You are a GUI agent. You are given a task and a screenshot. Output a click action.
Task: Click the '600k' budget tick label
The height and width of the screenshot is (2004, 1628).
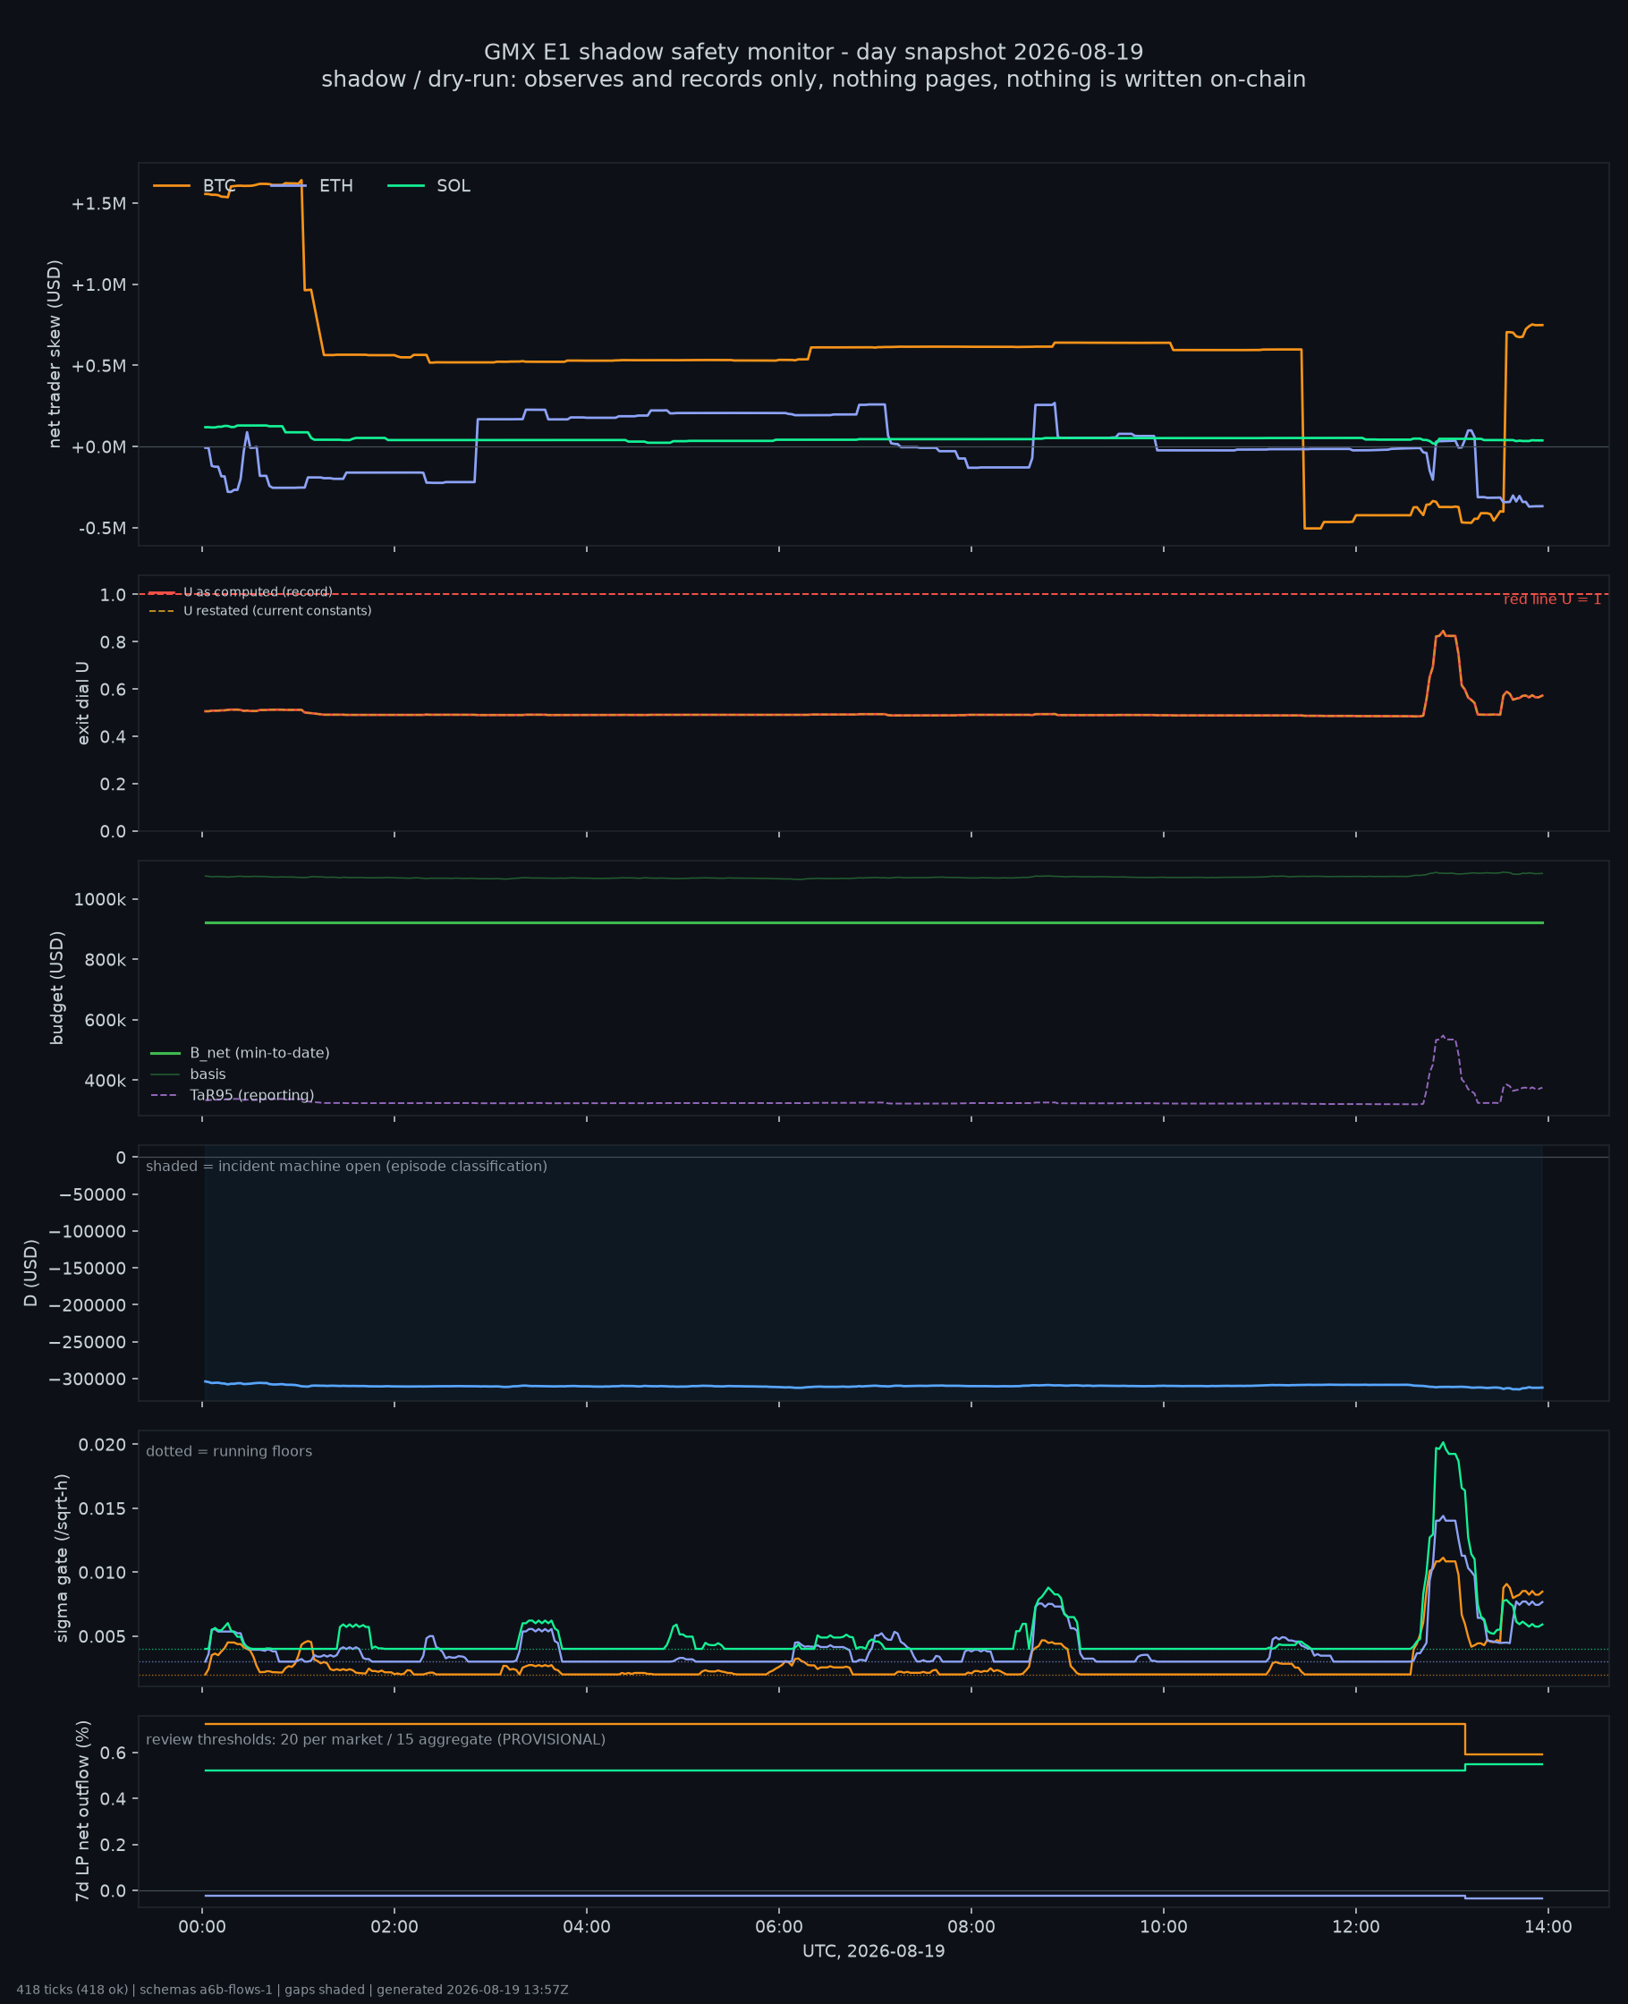[x=104, y=1020]
